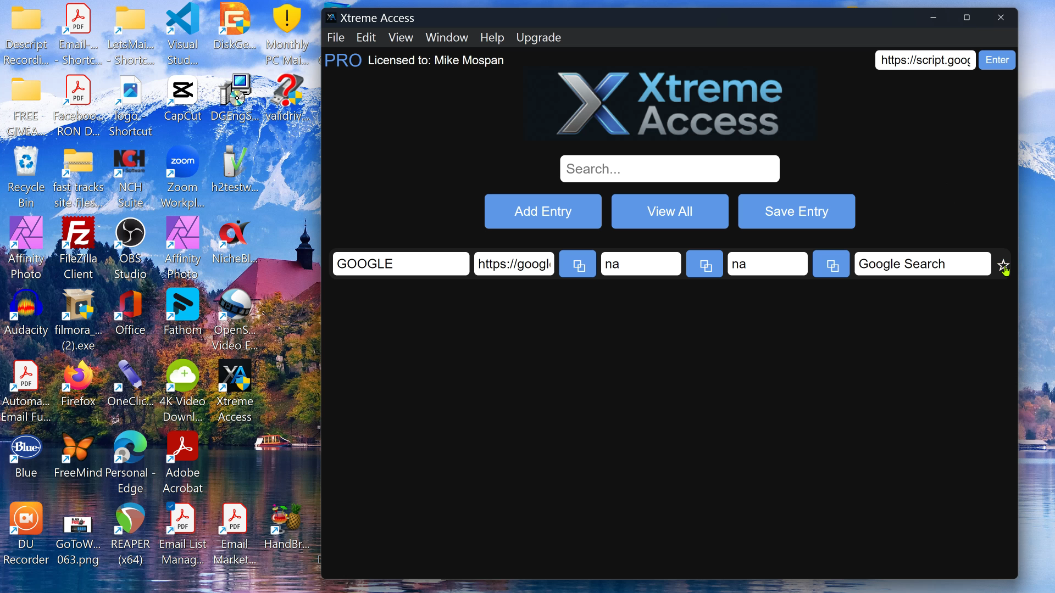The height and width of the screenshot is (593, 1055).
Task: Open the Upgrade menu
Action: click(x=538, y=37)
